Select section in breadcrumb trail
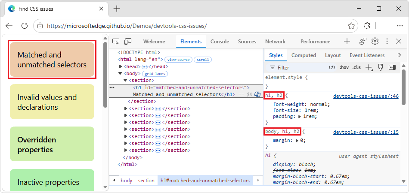Image resolution: width=409 pixels, height=193 pixels. click(146, 181)
